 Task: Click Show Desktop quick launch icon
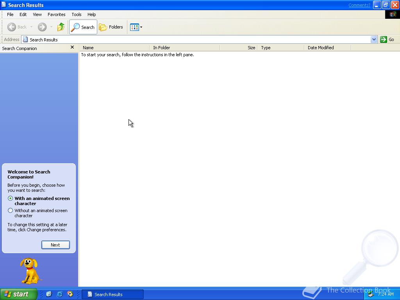coord(49,294)
